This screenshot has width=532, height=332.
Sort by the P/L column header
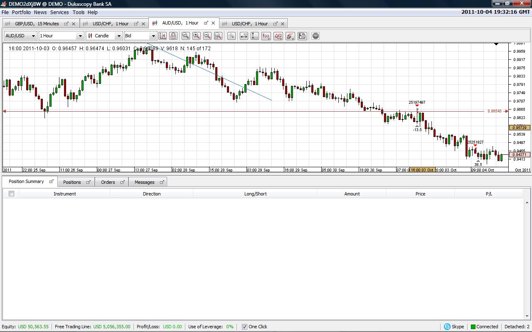coord(488,194)
